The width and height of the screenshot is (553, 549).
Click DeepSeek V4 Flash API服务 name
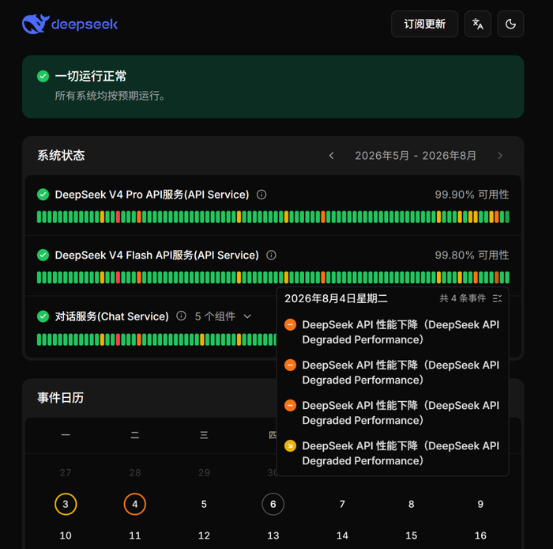pyautogui.click(x=157, y=255)
